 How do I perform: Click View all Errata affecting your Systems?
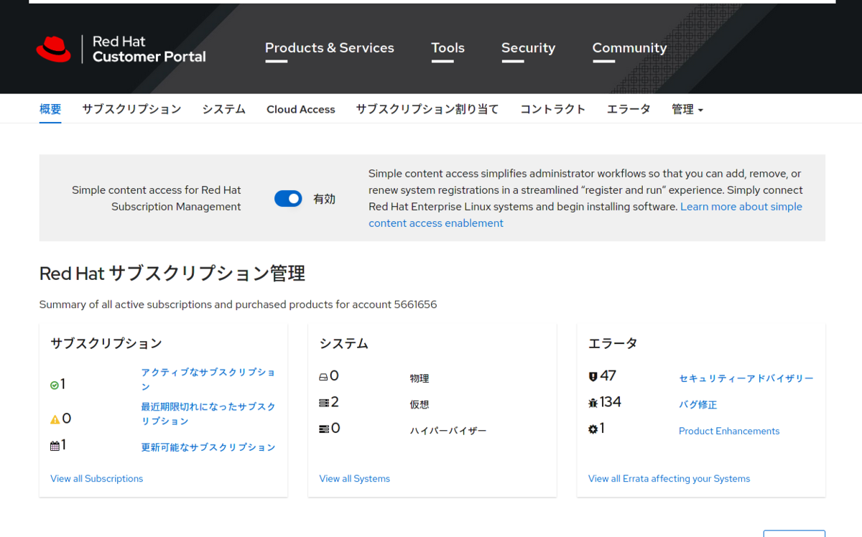click(669, 479)
